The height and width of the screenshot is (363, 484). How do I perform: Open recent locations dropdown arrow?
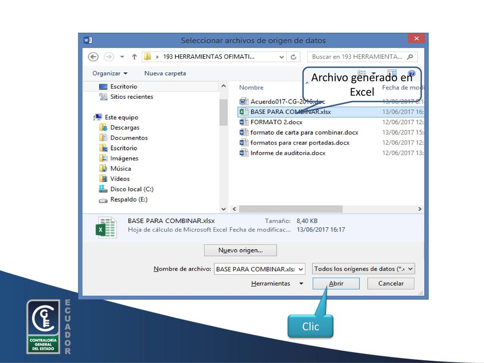pos(122,57)
